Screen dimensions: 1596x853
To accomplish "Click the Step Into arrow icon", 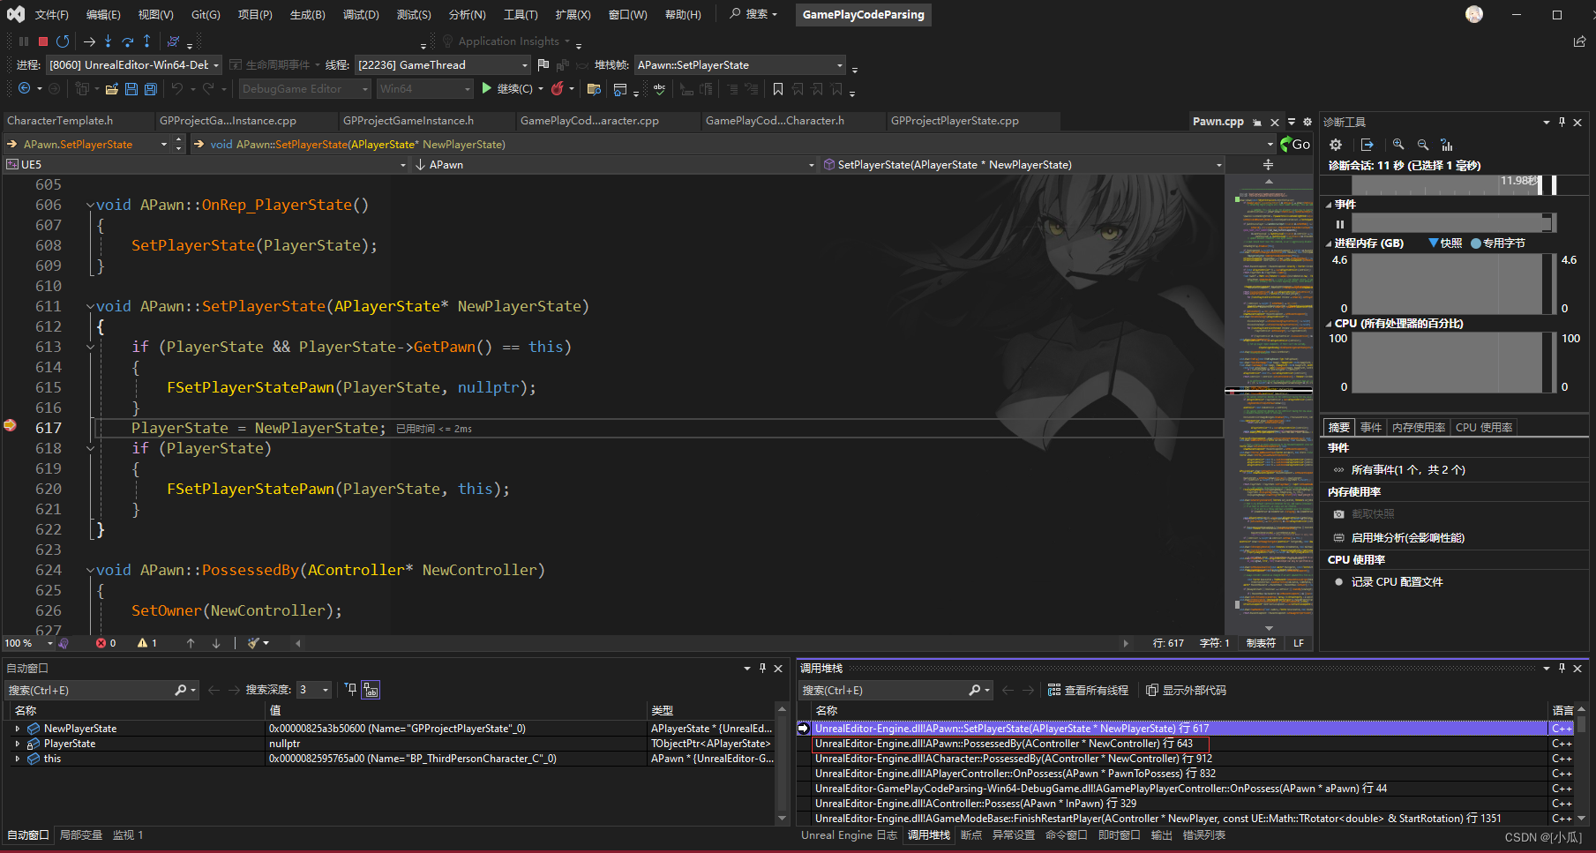I will (x=108, y=41).
